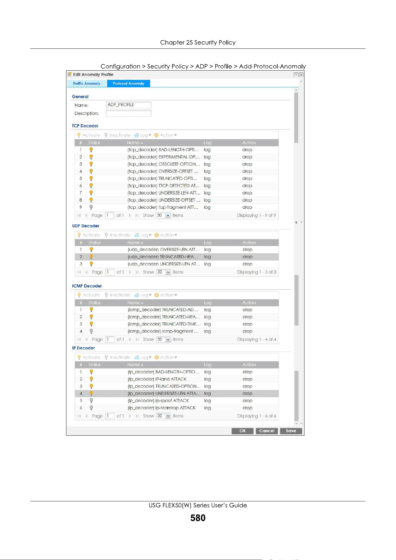This screenshot has width=396, height=560.
Task: Click status bulb of udp TRUNCATED-HEA row
Action: [91, 257]
